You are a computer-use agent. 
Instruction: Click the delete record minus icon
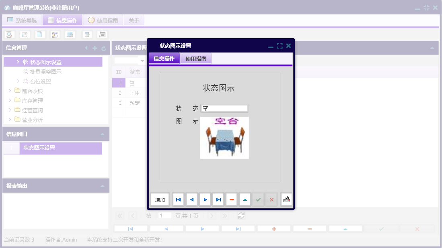pyautogui.click(x=232, y=199)
